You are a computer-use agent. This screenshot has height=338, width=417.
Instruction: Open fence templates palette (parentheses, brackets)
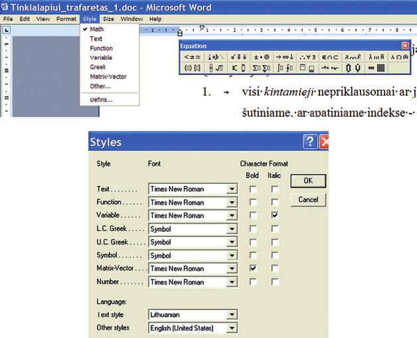(x=193, y=68)
